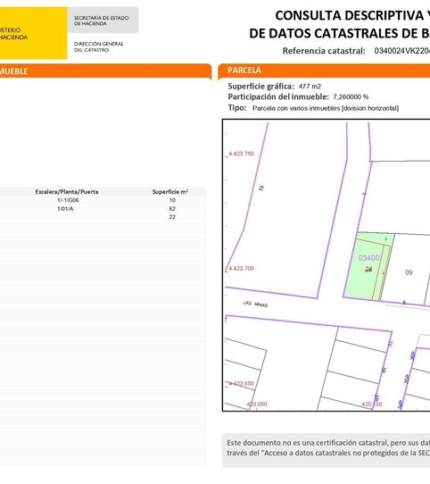Viewport: 430px width, 484px height.
Task: Click the coordinate label 4.423.650
Action: coord(241,383)
